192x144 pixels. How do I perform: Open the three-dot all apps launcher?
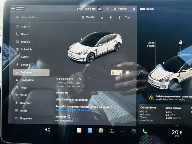[123, 131]
